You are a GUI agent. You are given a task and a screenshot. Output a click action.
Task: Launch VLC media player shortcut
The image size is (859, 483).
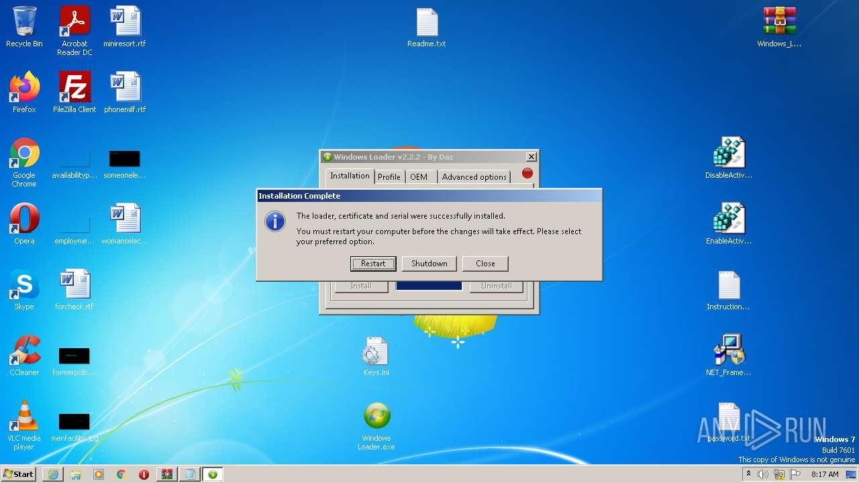point(24,425)
